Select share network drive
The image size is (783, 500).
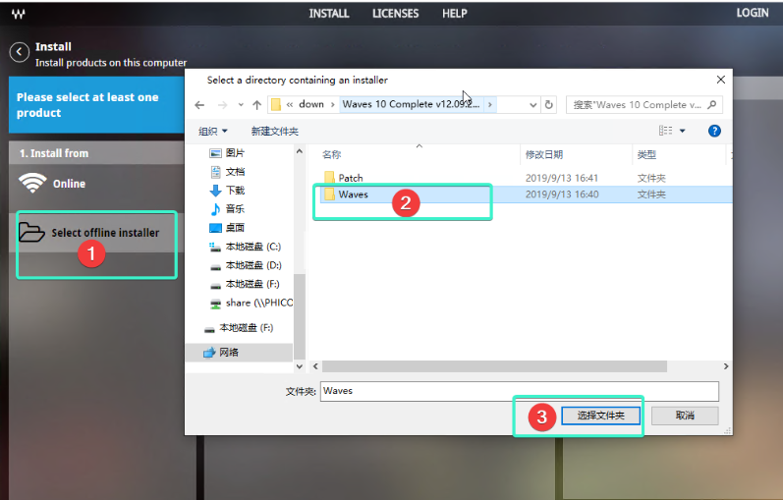pyautogui.click(x=252, y=303)
